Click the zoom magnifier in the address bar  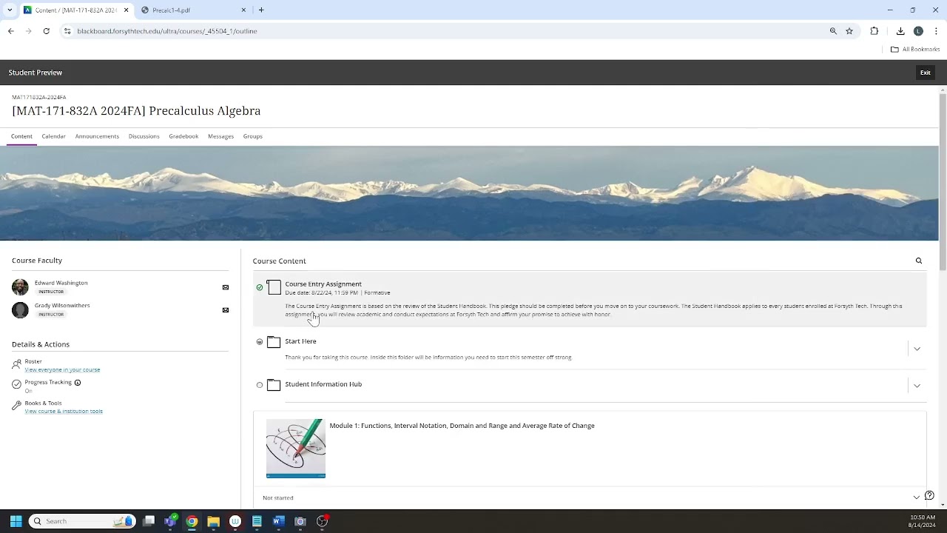[x=833, y=31]
